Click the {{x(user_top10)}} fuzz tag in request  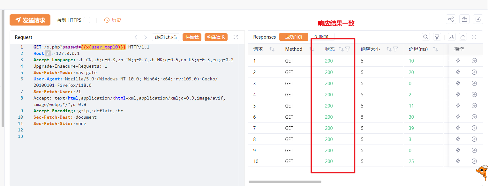[x=103, y=47]
